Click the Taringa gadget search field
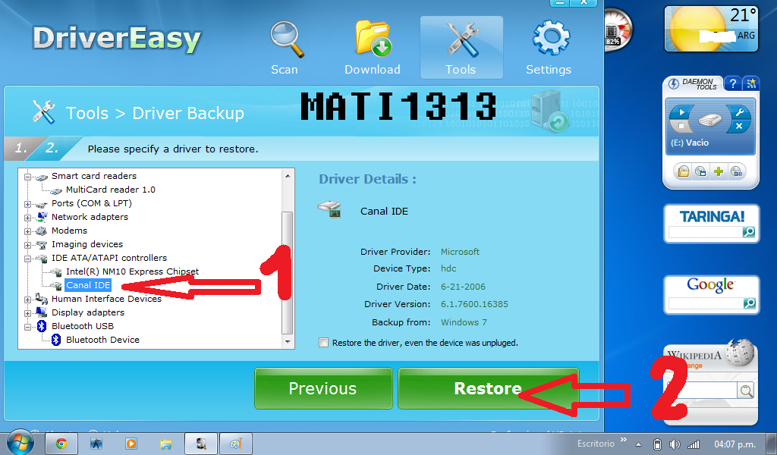 705,232
